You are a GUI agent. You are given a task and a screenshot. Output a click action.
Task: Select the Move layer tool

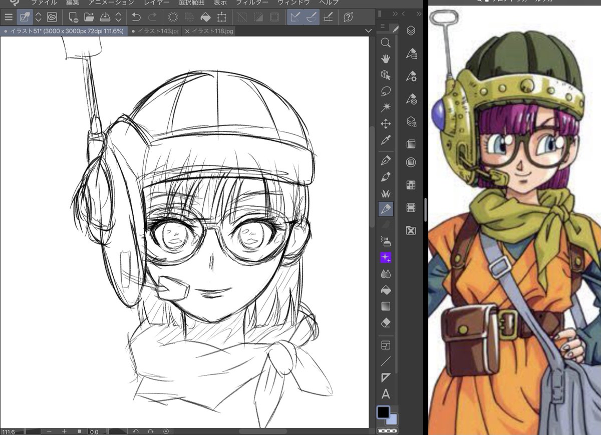[x=386, y=124]
